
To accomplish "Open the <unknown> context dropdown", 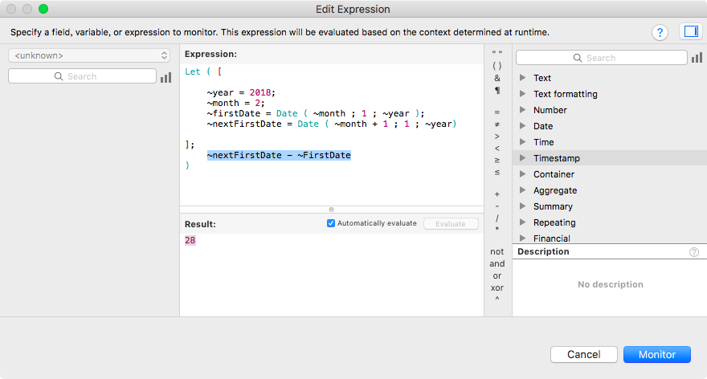I will pos(89,55).
